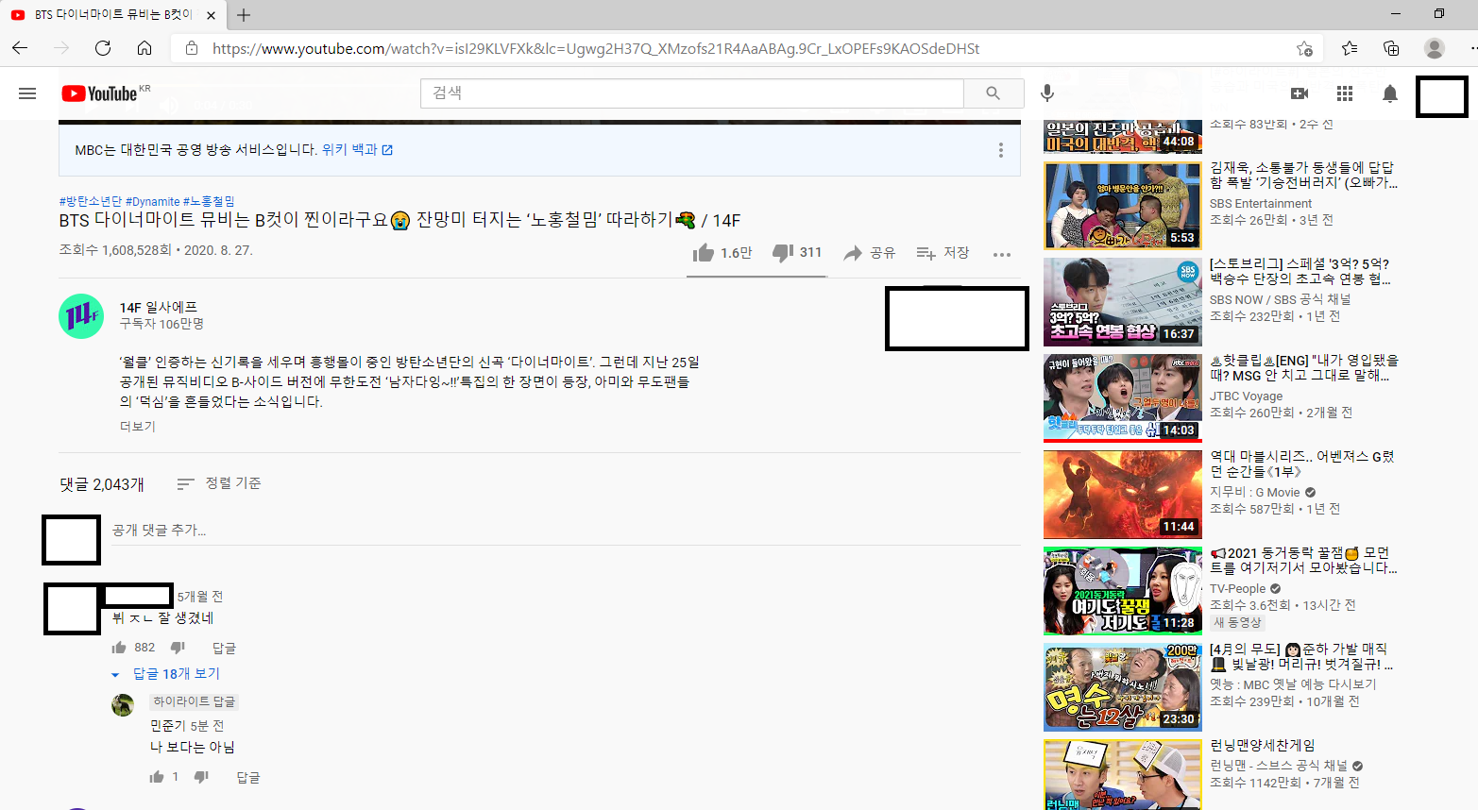Open hashtag #방탄소년단
Viewport: 1478px width, 810px height.
click(91, 201)
